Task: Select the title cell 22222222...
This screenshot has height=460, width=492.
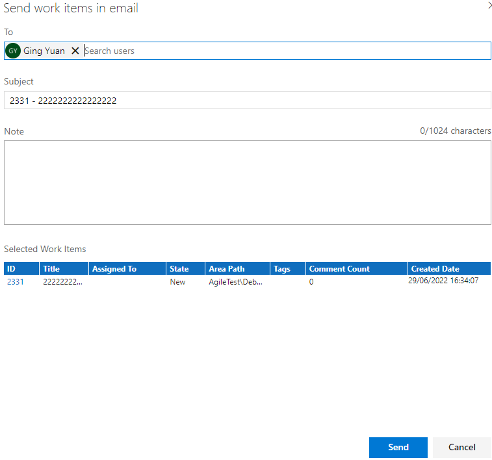Action: [x=63, y=282]
